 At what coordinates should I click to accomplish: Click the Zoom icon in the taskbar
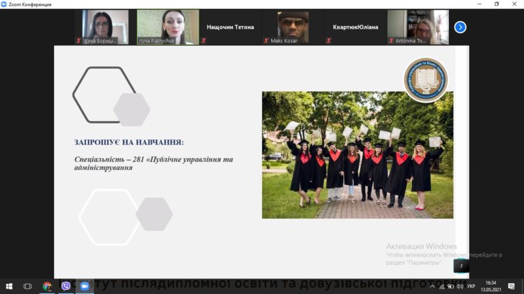click(x=84, y=286)
